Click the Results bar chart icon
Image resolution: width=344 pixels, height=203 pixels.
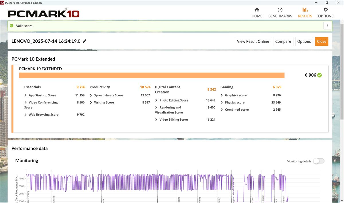point(305,10)
